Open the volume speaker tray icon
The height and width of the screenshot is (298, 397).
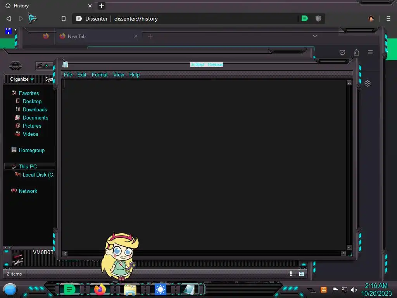[x=354, y=289]
